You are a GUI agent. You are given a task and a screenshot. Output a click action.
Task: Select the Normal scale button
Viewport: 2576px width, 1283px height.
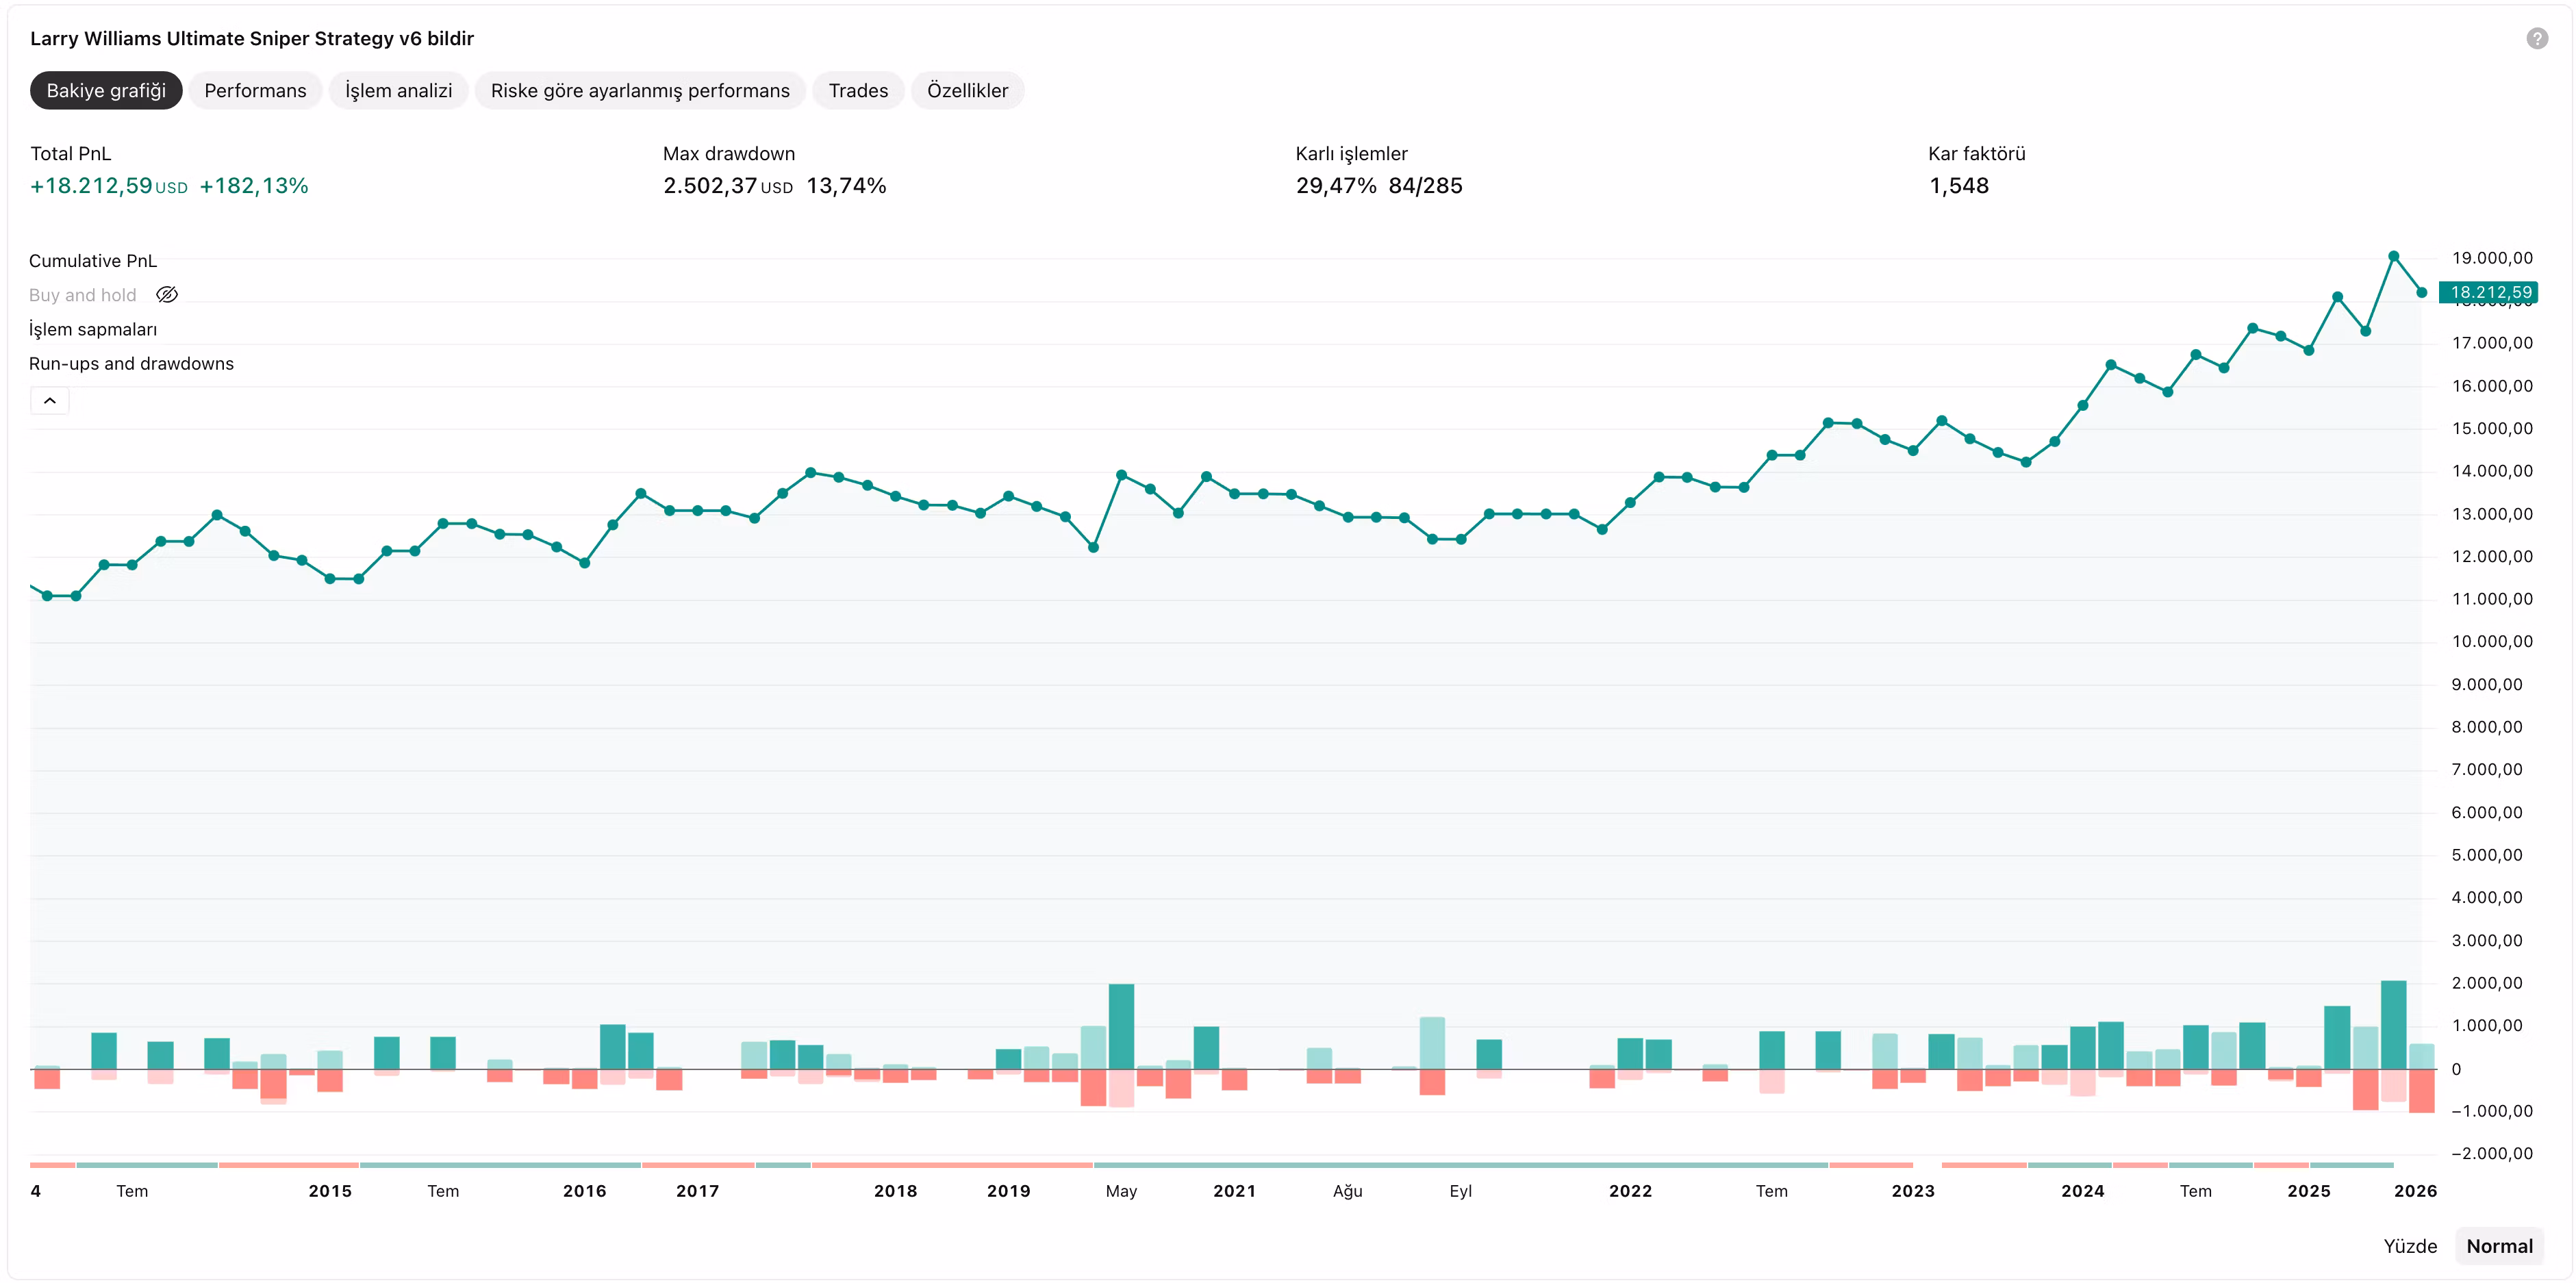click(x=2499, y=1246)
